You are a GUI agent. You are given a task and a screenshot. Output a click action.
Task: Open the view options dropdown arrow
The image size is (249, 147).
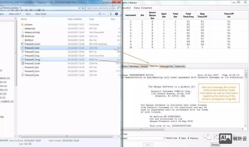(x=104, y=14)
